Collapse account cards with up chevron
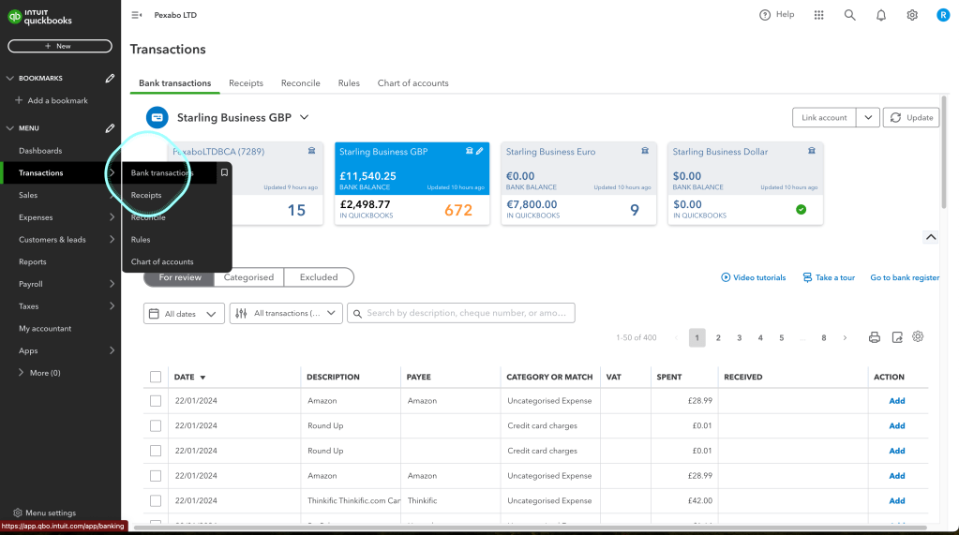Screen dimensions: 959x535 tap(931, 237)
